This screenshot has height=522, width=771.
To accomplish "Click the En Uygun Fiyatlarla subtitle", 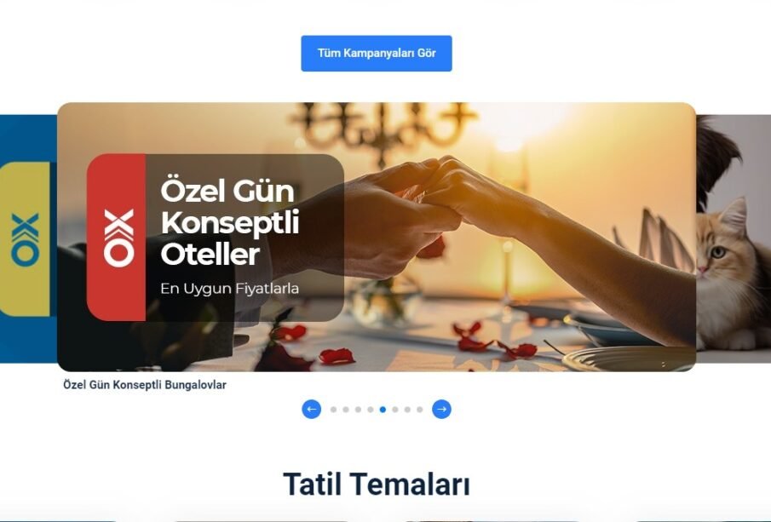I will coord(230,288).
